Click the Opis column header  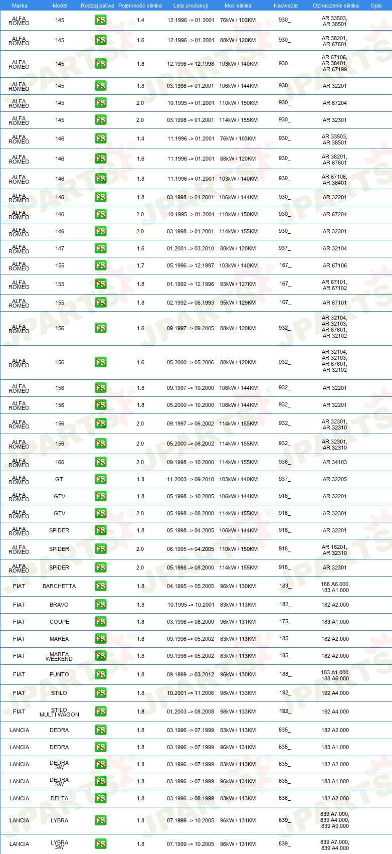pyautogui.click(x=376, y=6)
